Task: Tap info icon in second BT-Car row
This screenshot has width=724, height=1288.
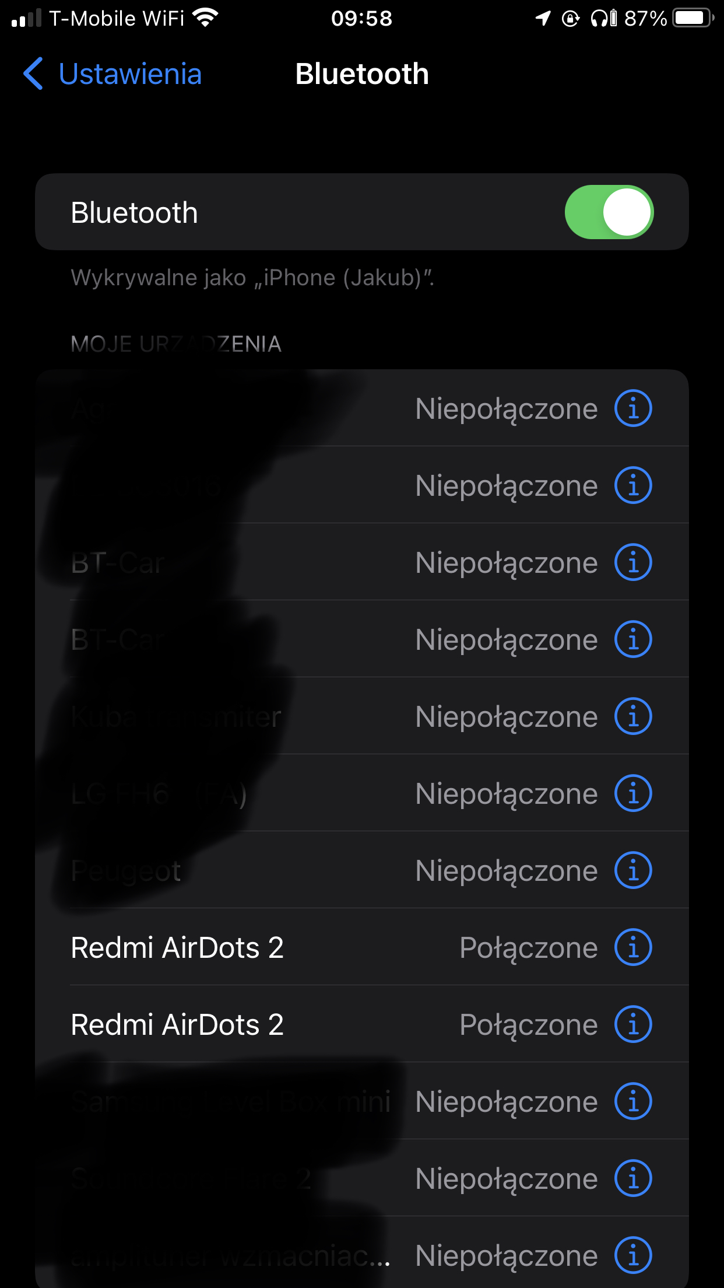Action: 633,639
